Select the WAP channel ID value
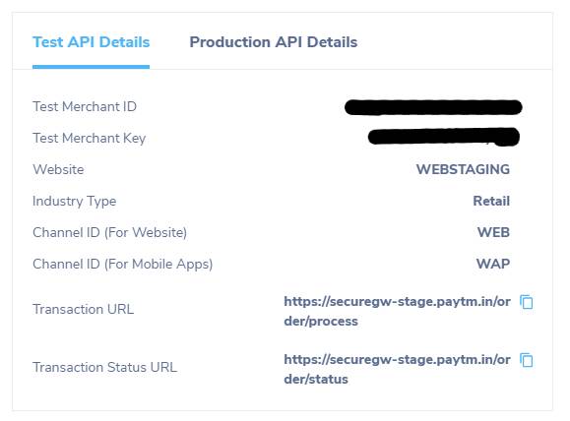The height and width of the screenshot is (421, 570). point(493,264)
